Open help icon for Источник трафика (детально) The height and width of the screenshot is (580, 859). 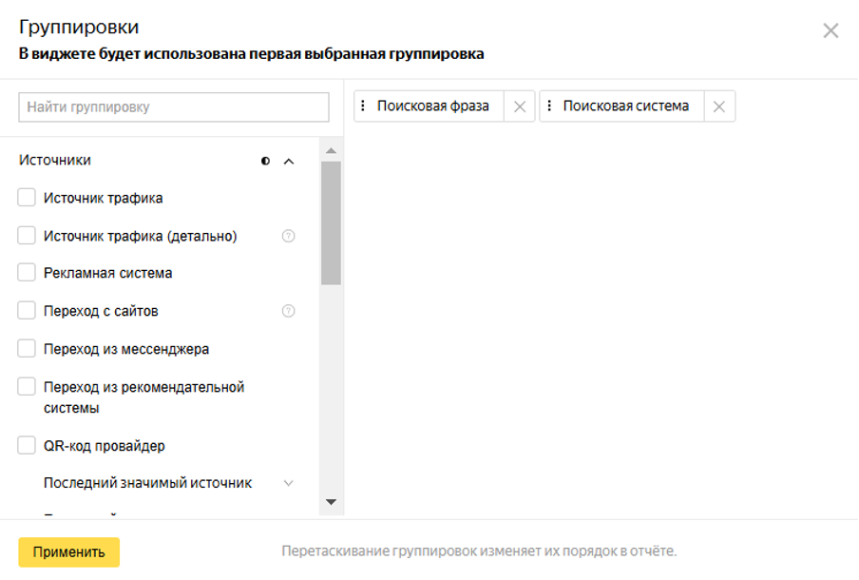(289, 236)
